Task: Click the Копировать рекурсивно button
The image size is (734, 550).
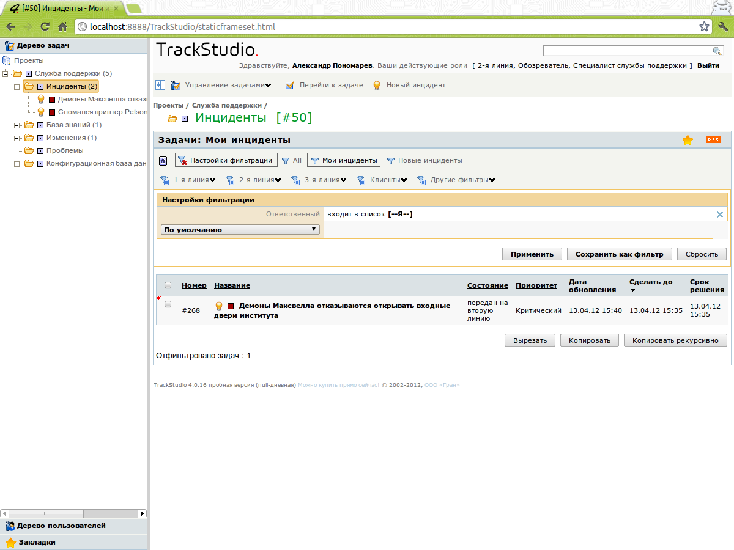Action: 675,340
